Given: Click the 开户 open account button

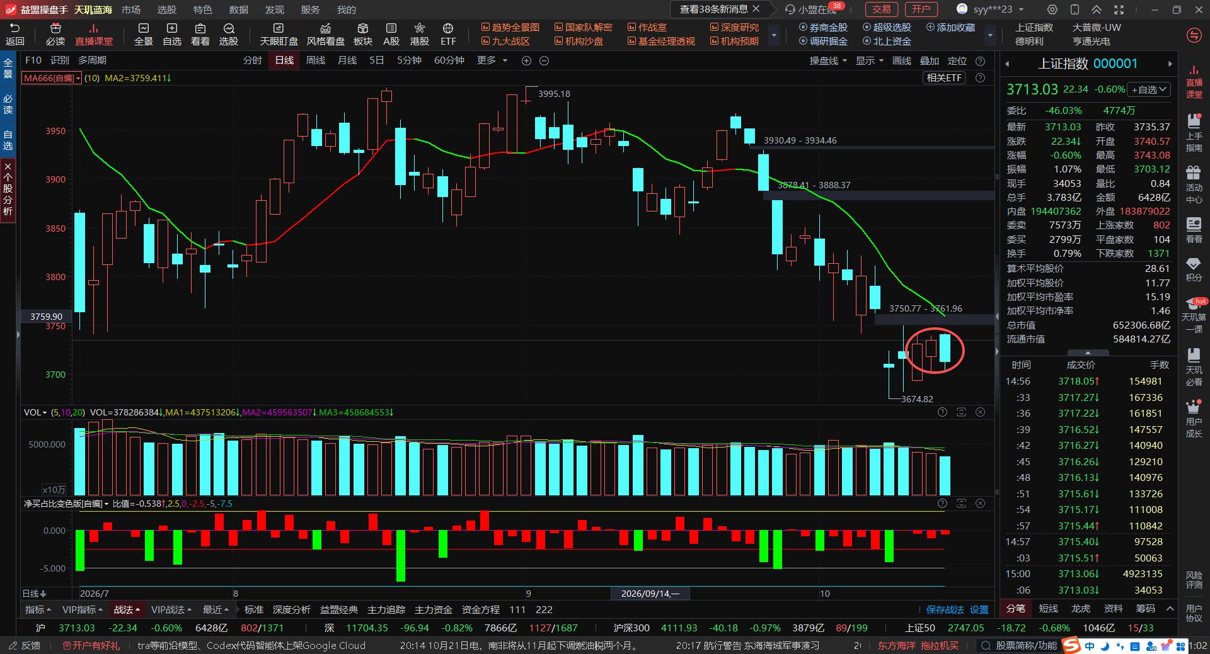Looking at the screenshot, I should point(921,9).
